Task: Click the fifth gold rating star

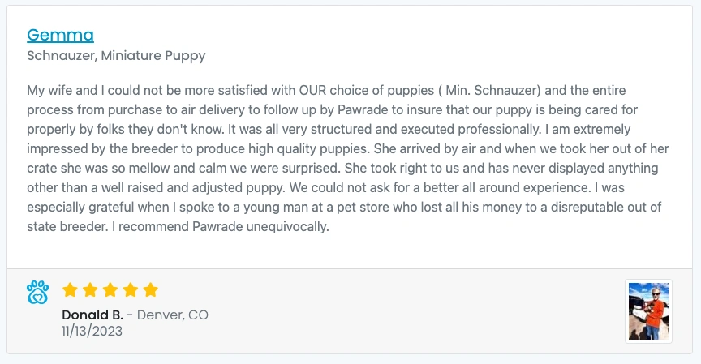Action: point(150,290)
